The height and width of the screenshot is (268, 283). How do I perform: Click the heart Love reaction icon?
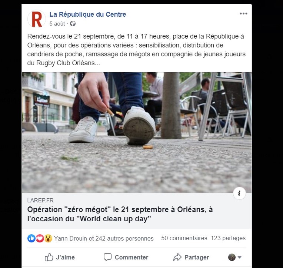coord(40,238)
